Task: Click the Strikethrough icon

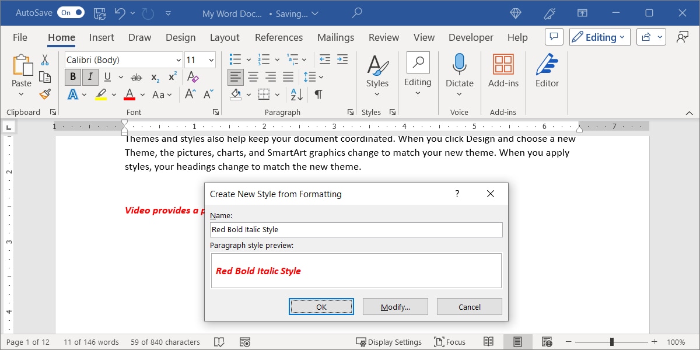Action: (x=136, y=78)
